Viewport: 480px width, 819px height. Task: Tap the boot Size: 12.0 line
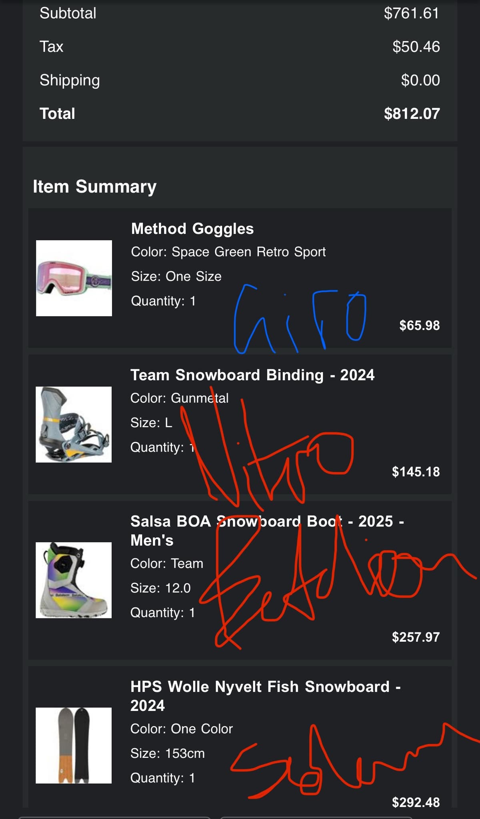160,588
